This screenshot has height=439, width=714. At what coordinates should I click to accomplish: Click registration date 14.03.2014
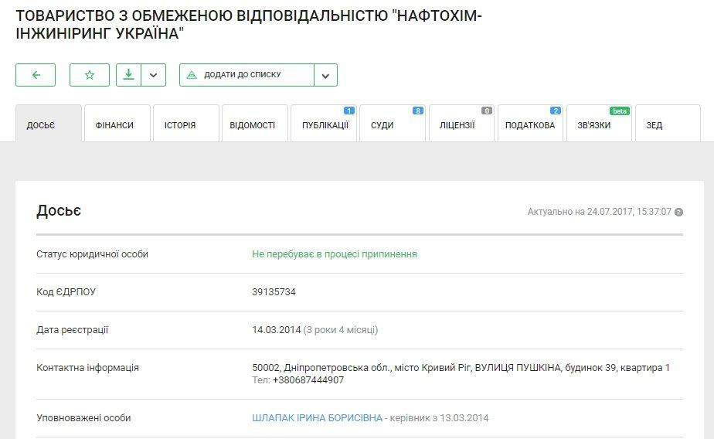coord(277,330)
